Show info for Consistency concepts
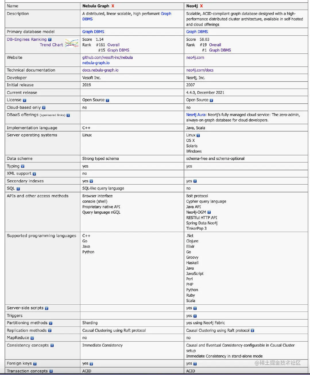Image resolution: width=310 pixels, height=375 pixels. (x=52, y=345)
